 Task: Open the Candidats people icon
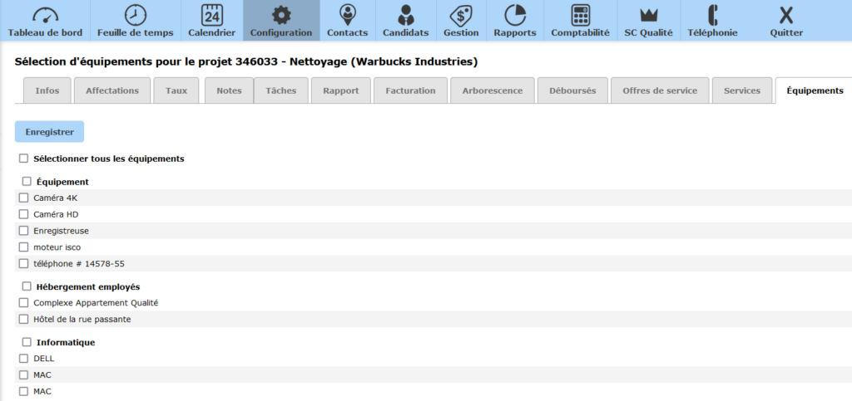tap(405, 15)
